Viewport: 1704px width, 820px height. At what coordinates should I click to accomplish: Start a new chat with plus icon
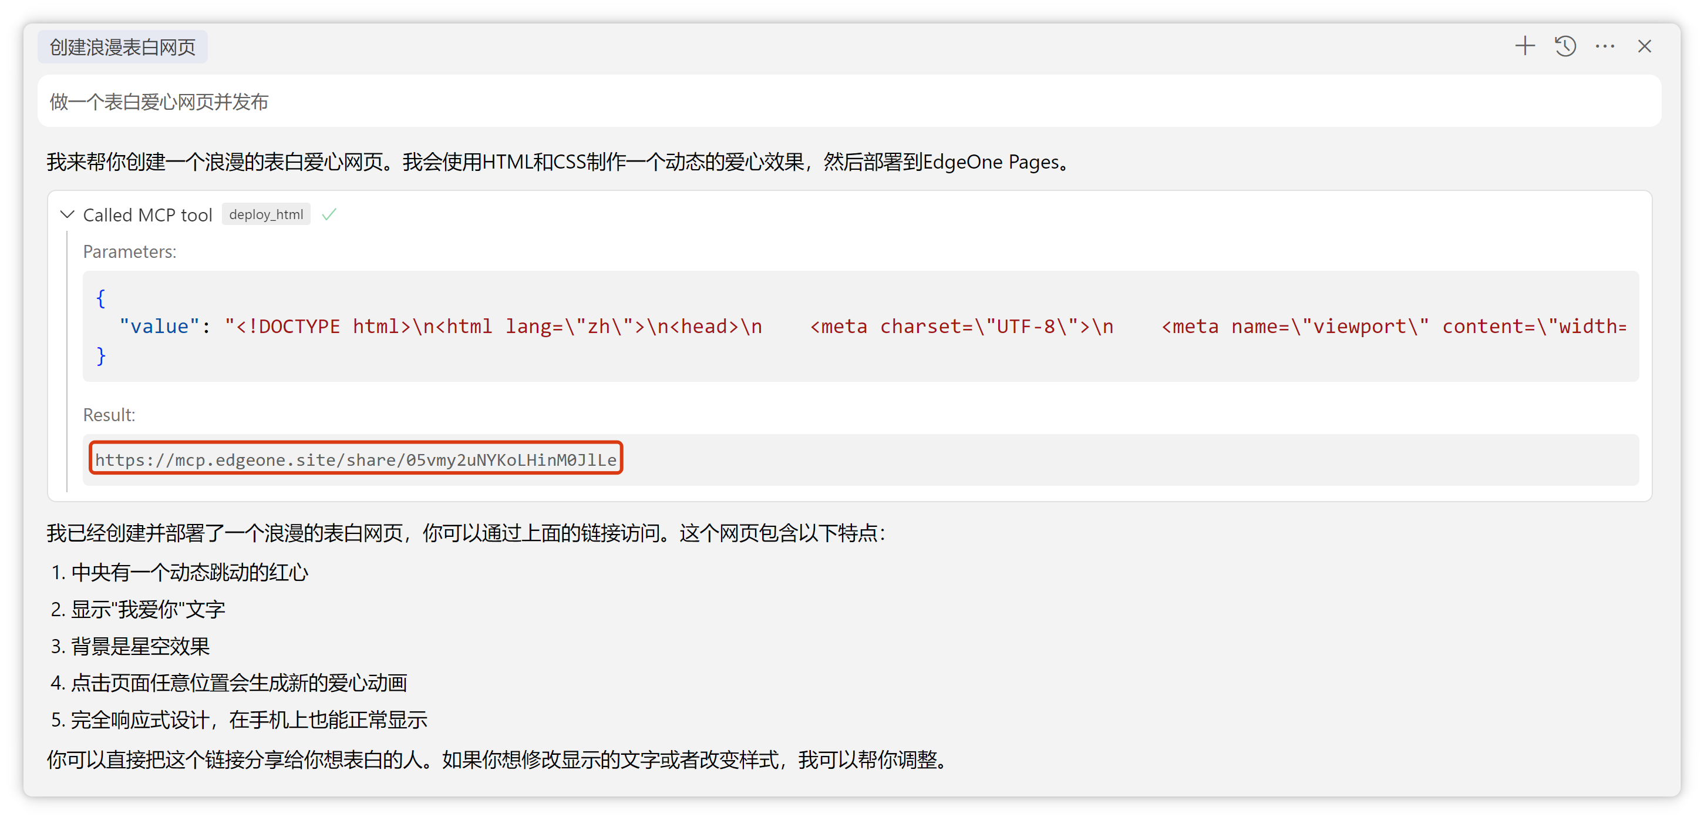coord(1525,46)
